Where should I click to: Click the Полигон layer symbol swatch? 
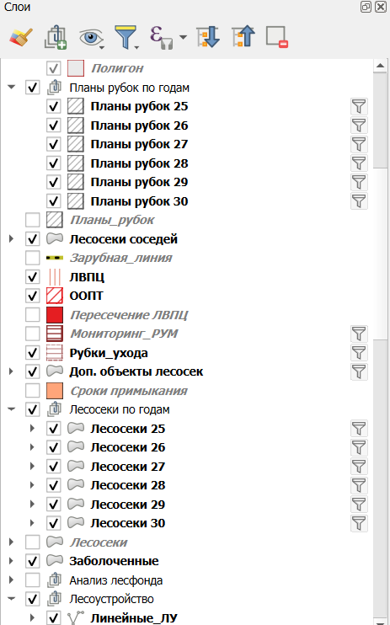(76, 68)
